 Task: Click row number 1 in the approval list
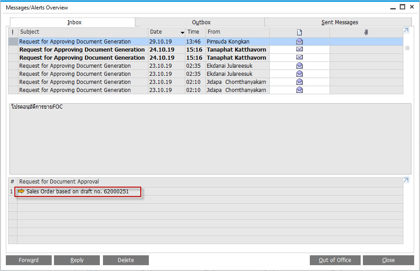point(12,191)
